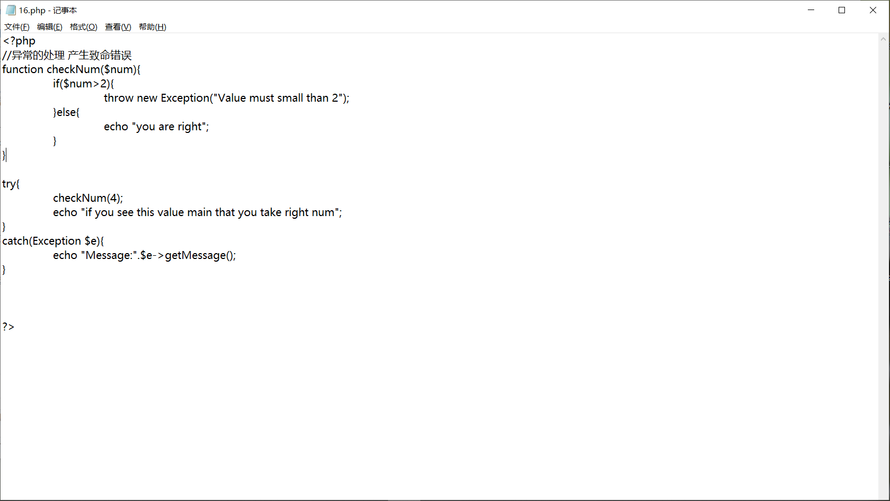Image resolution: width=890 pixels, height=501 pixels.
Task: Click the "function checkNum($num){" line
Action: 71,69
